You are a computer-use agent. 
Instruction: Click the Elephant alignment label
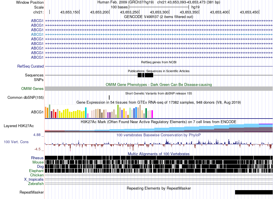(x=36, y=171)
